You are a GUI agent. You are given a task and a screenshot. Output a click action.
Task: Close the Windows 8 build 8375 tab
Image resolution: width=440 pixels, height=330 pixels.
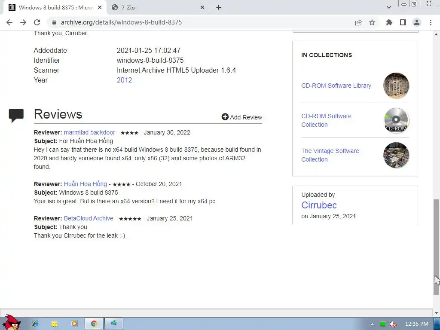coord(100,8)
